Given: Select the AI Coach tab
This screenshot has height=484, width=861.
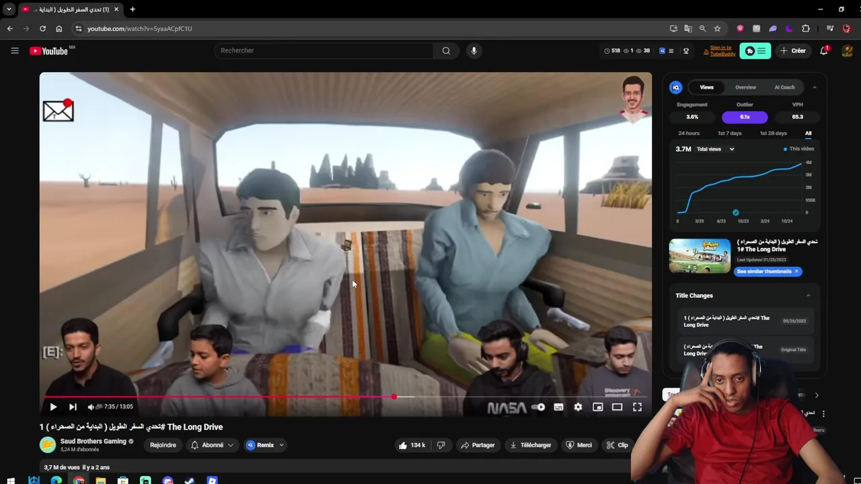Looking at the screenshot, I should [x=784, y=87].
